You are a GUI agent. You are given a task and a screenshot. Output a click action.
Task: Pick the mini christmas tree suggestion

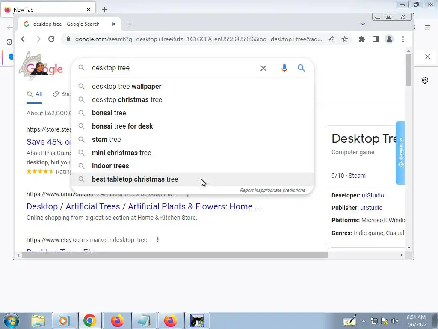(193, 153)
